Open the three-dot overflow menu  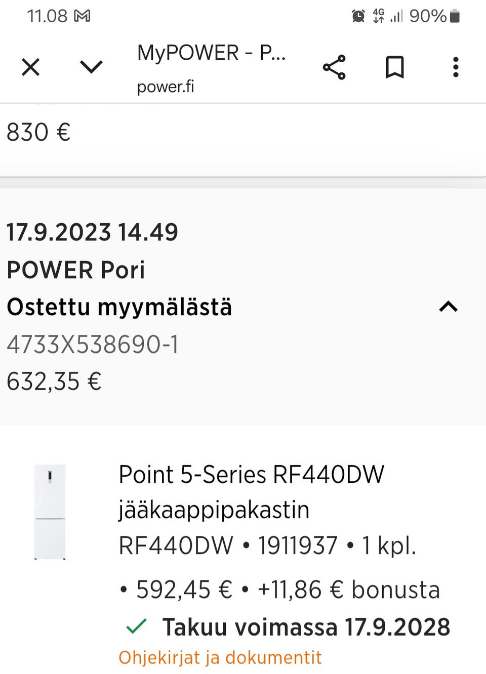(x=456, y=67)
